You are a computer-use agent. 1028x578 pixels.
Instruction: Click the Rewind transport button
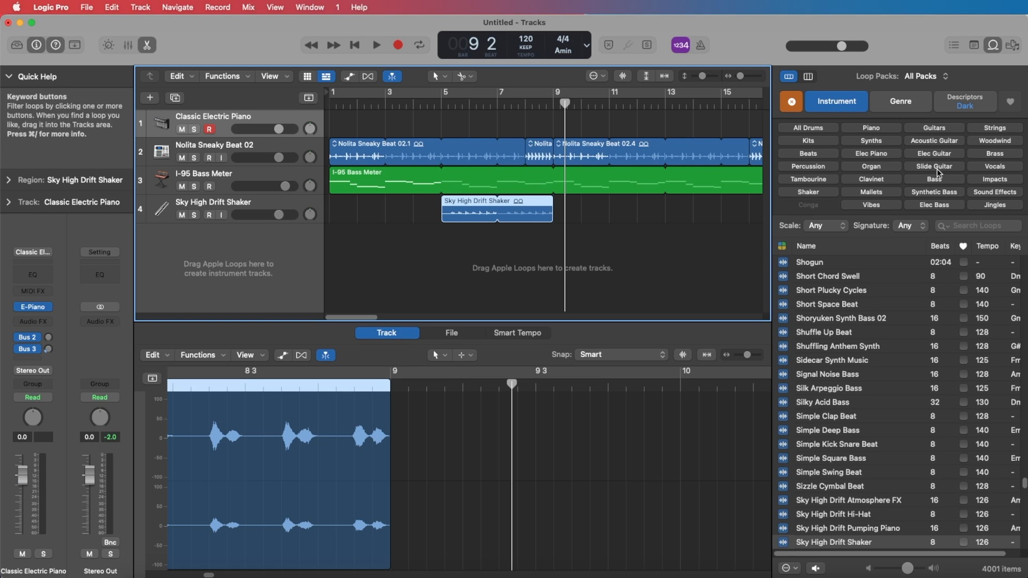tap(311, 45)
